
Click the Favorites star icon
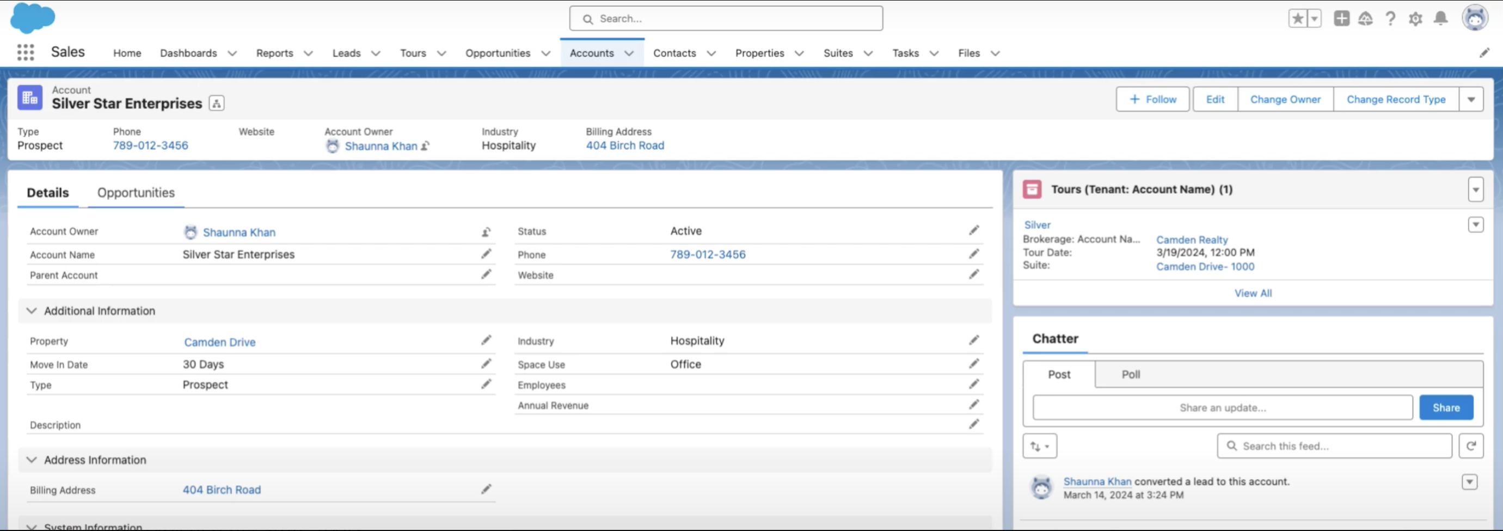coord(1298,19)
